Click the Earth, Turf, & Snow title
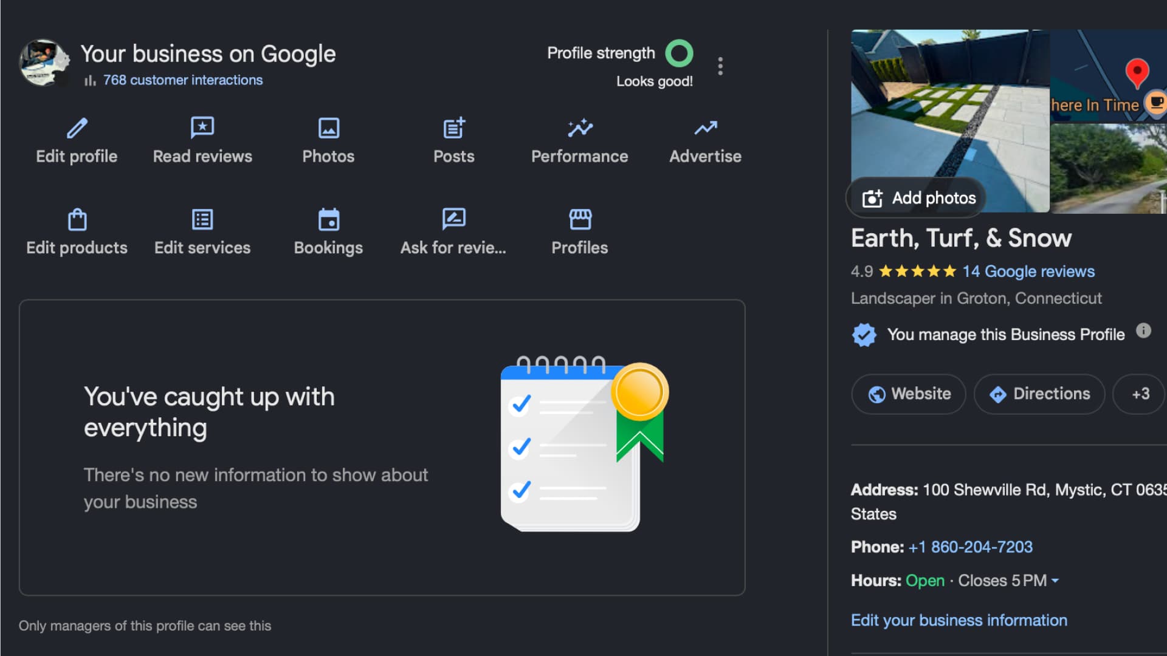This screenshot has width=1167, height=656. (961, 238)
